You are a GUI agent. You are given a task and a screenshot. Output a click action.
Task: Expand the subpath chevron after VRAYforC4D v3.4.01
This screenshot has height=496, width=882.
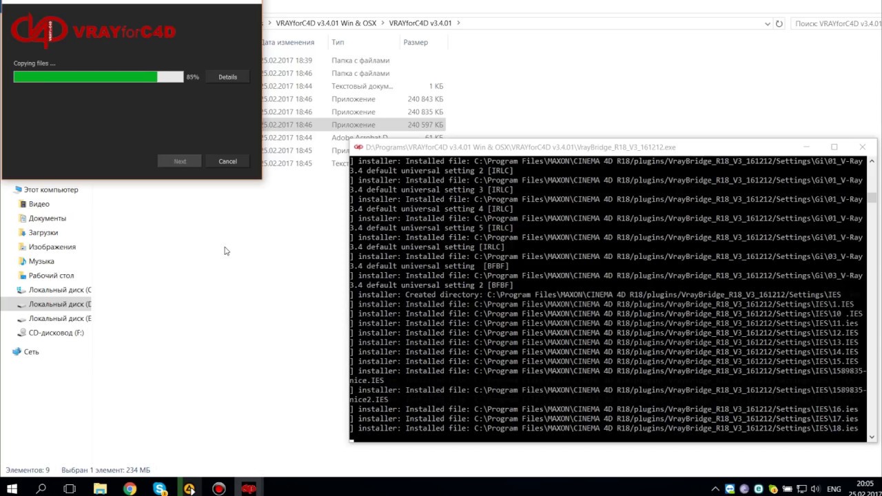coord(458,23)
